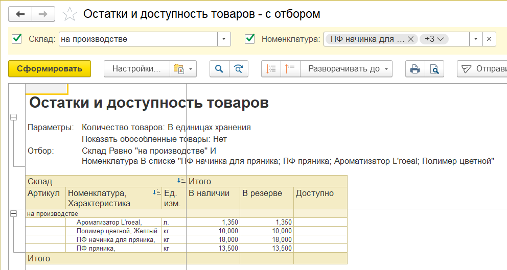The height and width of the screenshot is (270, 507).
Task: Open the Настройки... button
Action: coord(136,69)
